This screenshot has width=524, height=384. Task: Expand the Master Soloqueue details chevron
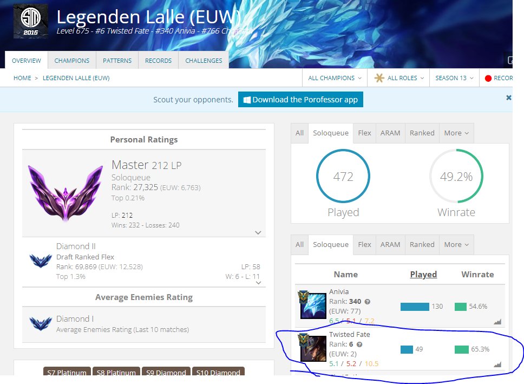258,232
